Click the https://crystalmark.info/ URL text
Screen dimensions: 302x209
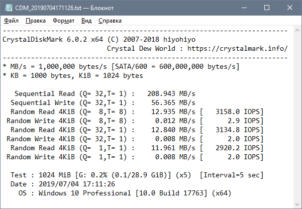[x=238, y=49]
